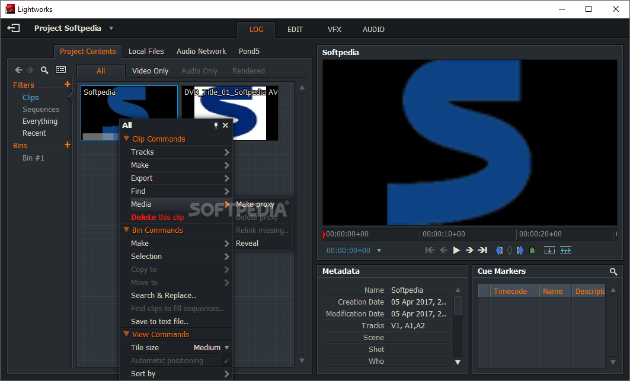The width and height of the screenshot is (630, 381).
Task: Click the Scene metadata value field
Action: coord(418,338)
